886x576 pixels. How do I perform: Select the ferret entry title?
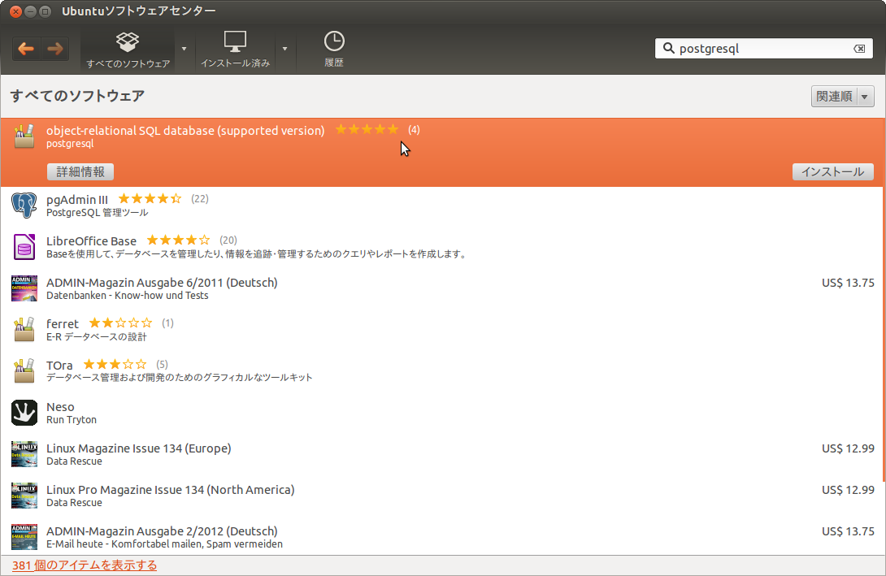point(62,323)
